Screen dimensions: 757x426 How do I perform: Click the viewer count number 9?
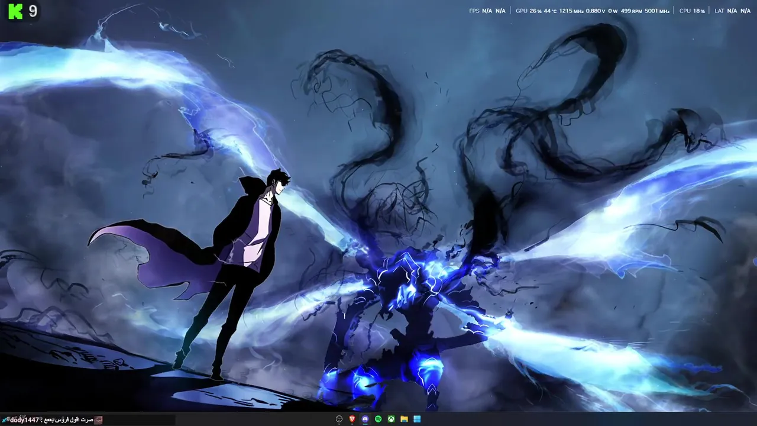coord(33,11)
